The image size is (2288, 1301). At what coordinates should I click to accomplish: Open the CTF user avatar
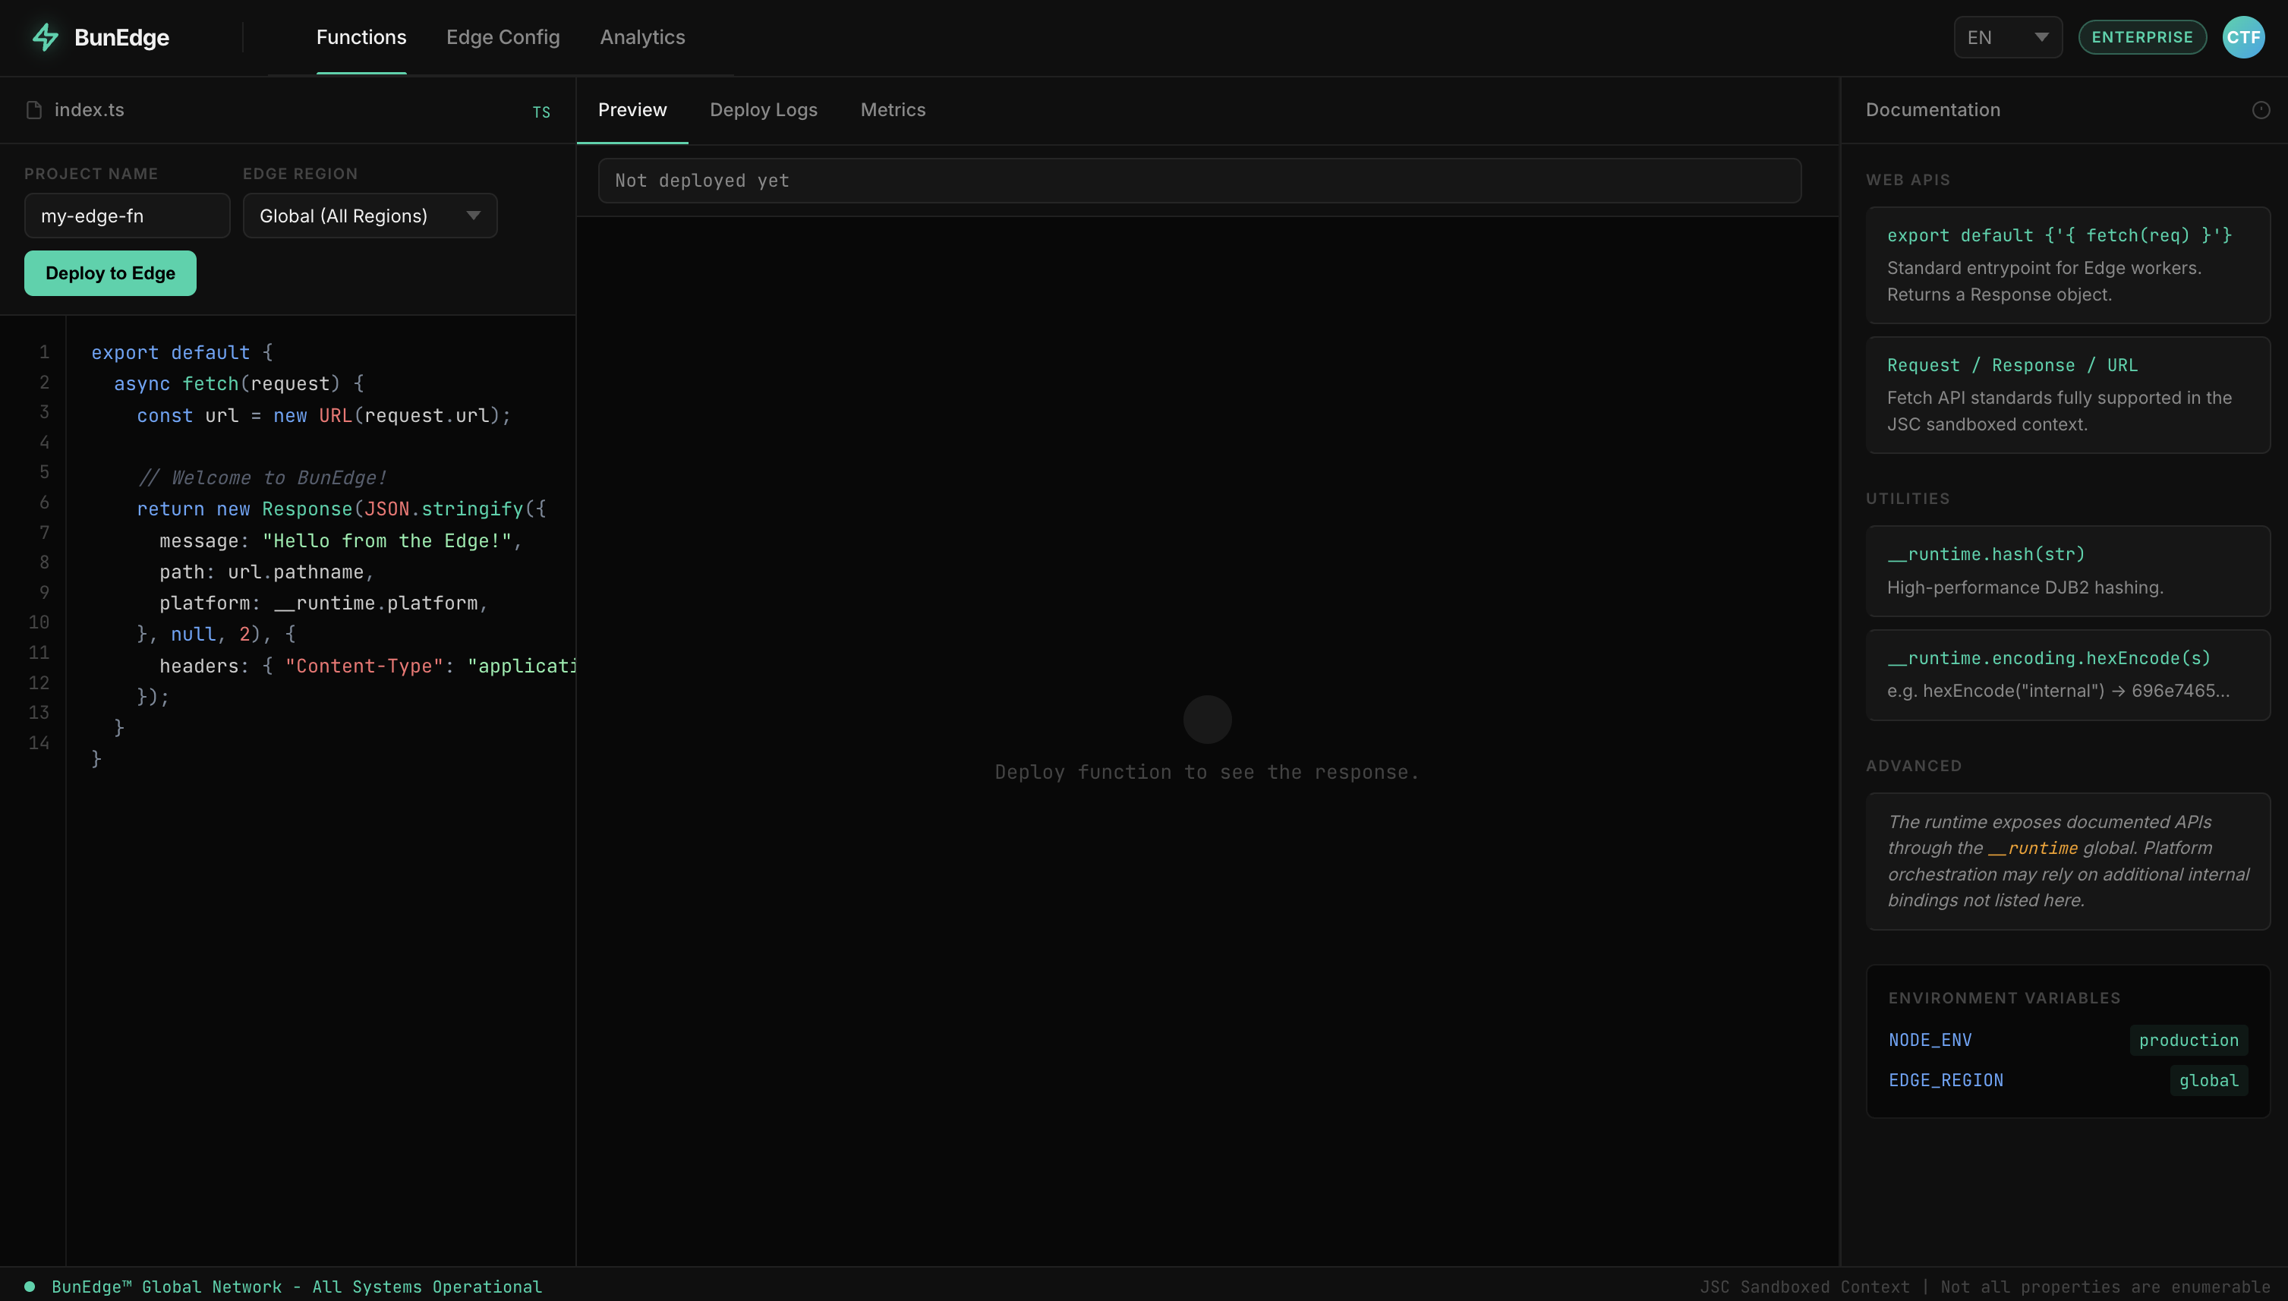pos(2242,37)
